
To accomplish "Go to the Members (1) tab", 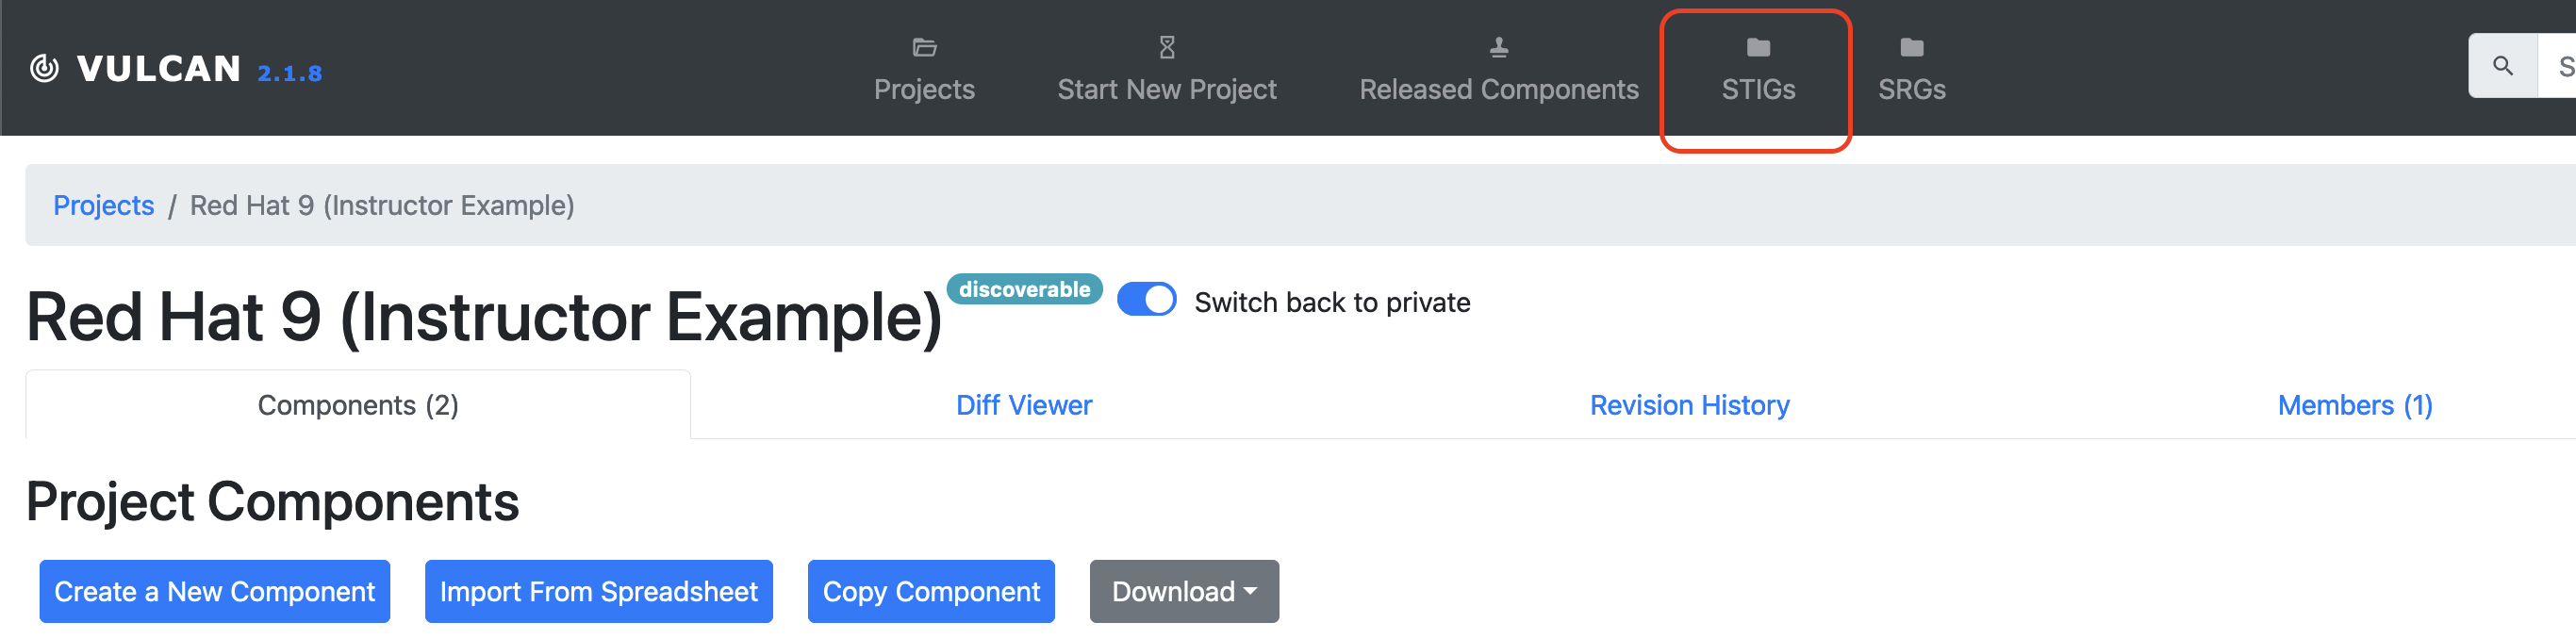I will click(2354, 405).
